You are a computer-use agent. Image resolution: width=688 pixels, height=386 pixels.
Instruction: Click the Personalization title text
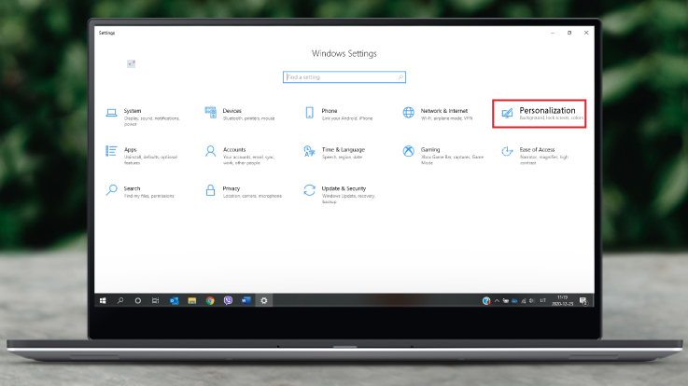point(547,110)
